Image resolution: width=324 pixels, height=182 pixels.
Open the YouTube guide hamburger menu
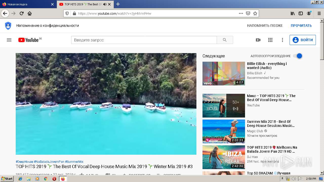[9, 40]
